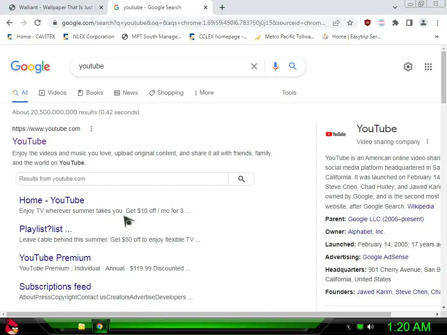Click the address bar URL
The image size is (447, 335).
(x=193, y=23)
